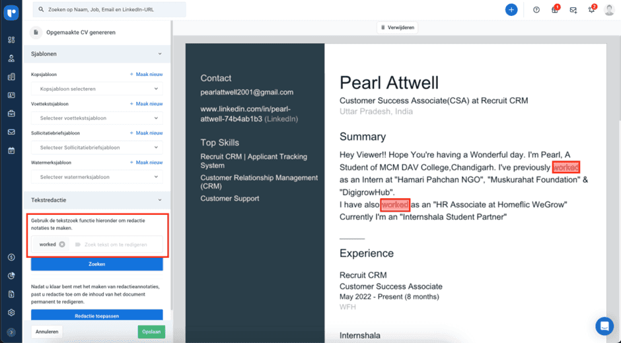Collapse the Sjablonen section
The height and width of the screenshot is (343, 621).
160,54
